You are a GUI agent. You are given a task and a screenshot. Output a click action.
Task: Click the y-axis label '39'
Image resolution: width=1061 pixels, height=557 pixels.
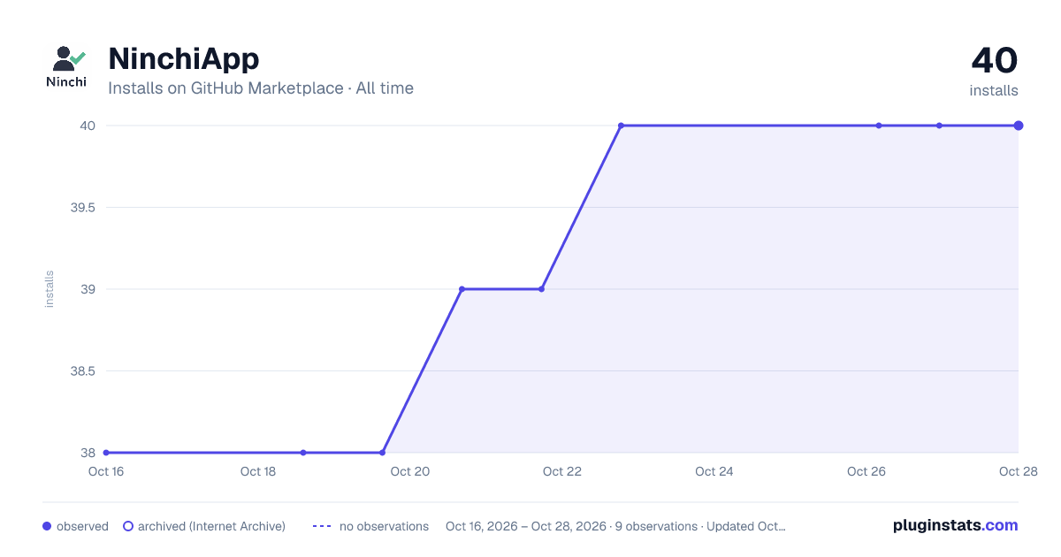click(88, 289)
